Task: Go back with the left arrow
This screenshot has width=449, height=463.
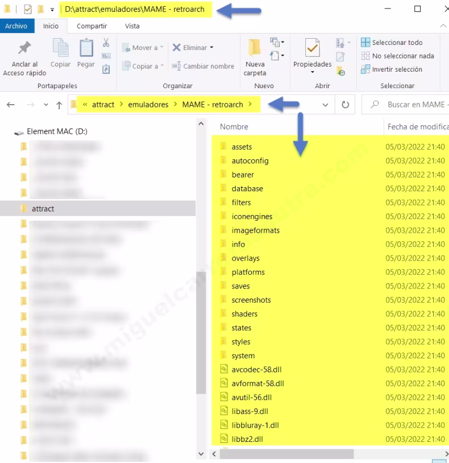Action: coord(11,105)
